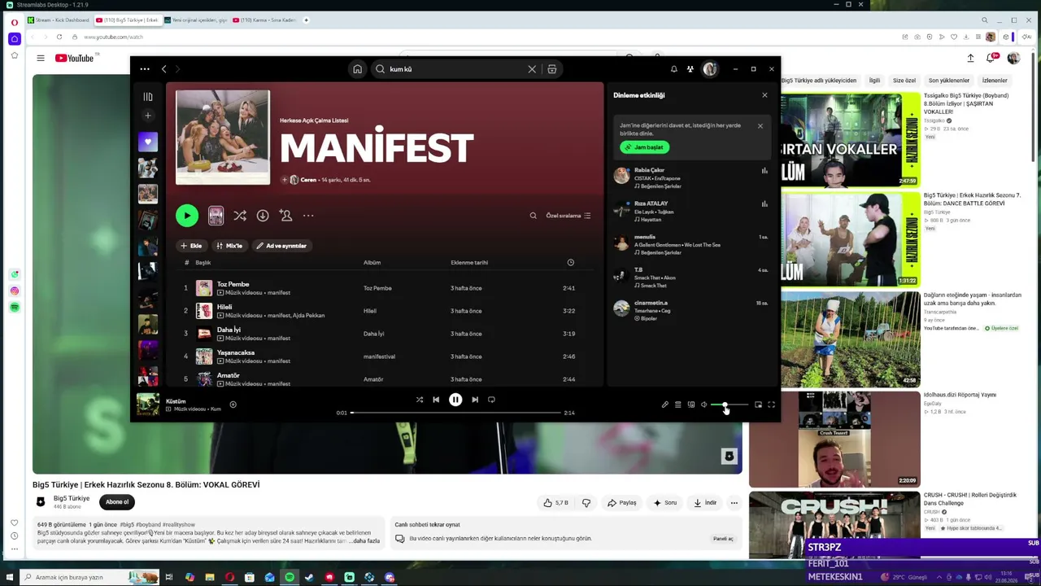Image resolution: width=1041 pixels, height=586 pixels.
Task: Pause the current song
Action: (455, 400)
